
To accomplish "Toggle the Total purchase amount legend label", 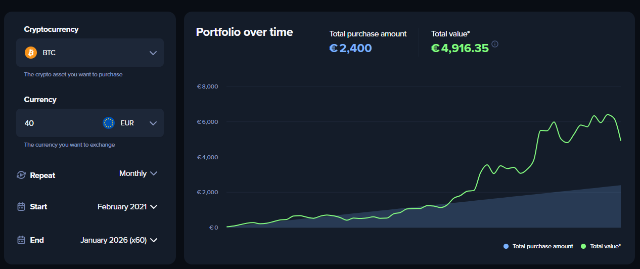I will 542,246.
